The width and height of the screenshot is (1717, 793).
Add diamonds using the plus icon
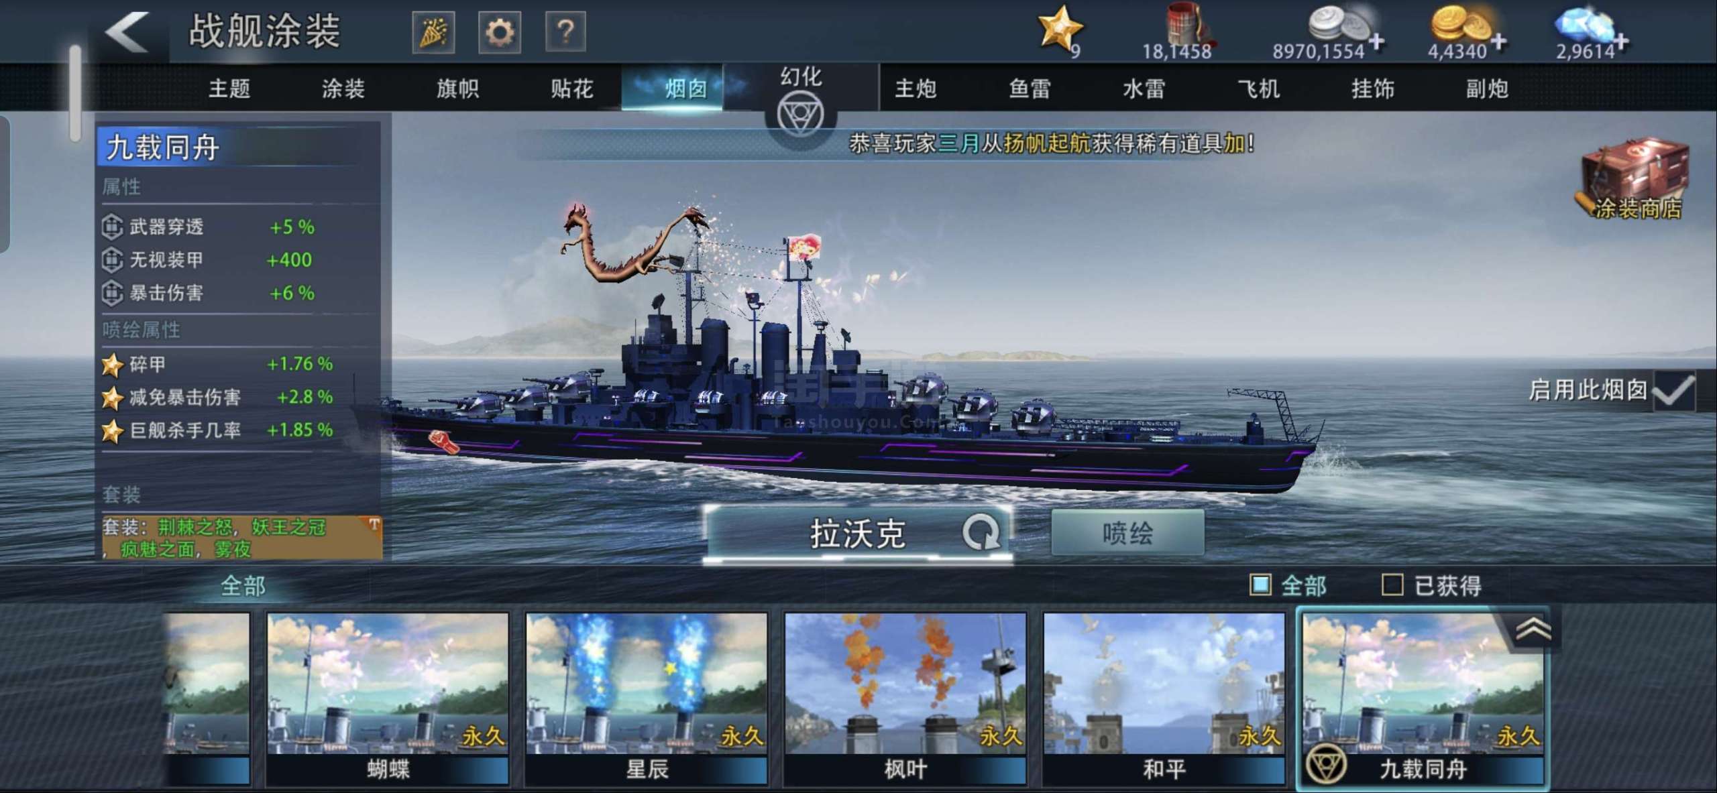[1621, 42]
